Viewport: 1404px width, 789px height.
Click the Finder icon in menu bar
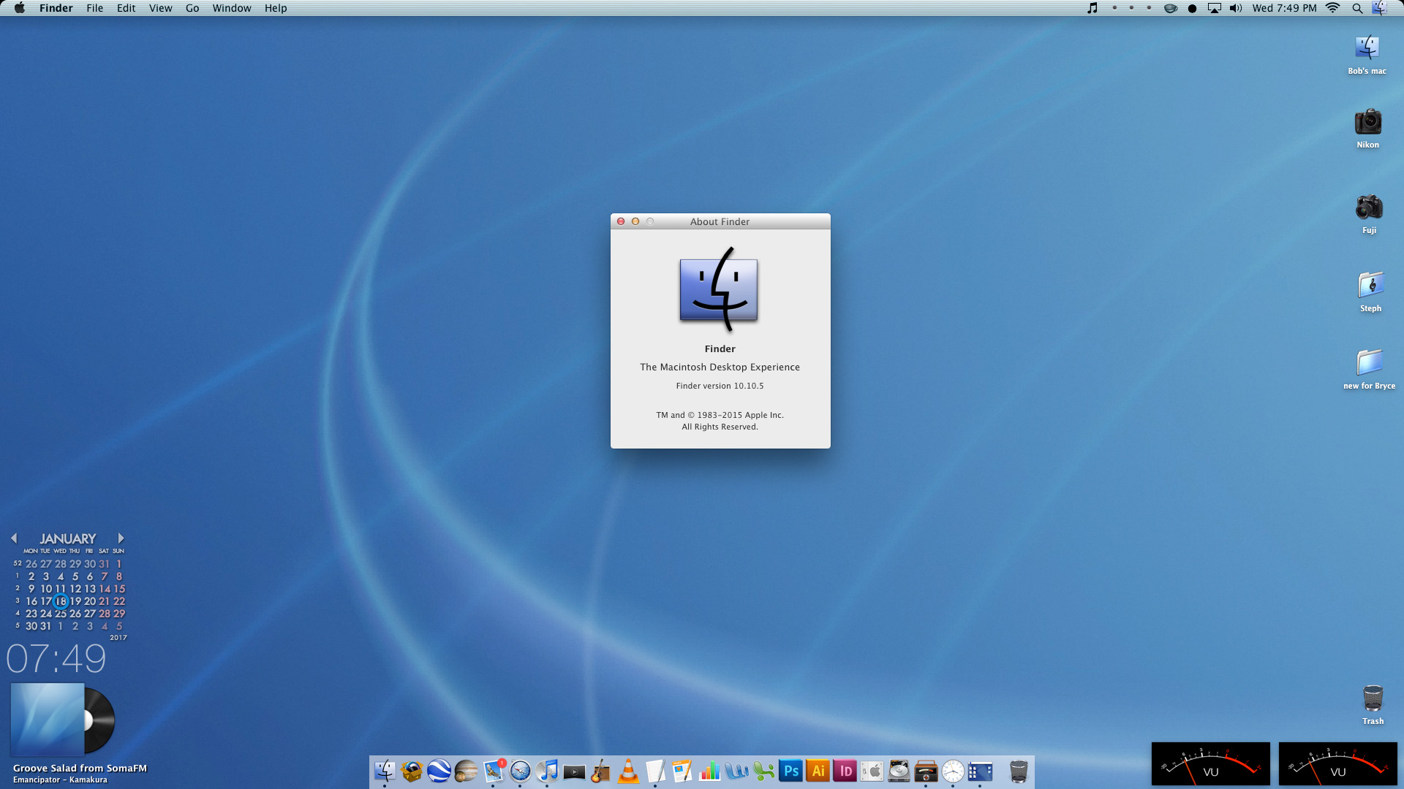point(1380,8)
